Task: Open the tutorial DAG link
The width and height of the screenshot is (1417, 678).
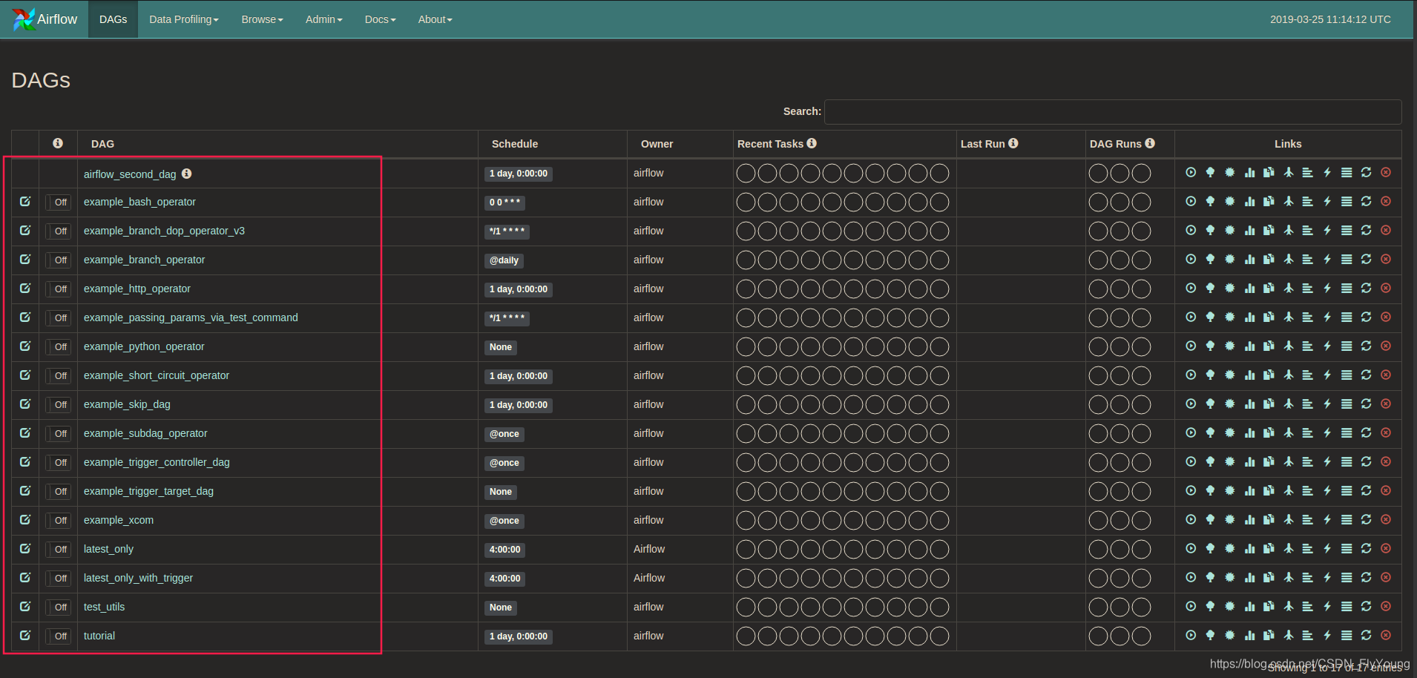Action: pos(99,636)
